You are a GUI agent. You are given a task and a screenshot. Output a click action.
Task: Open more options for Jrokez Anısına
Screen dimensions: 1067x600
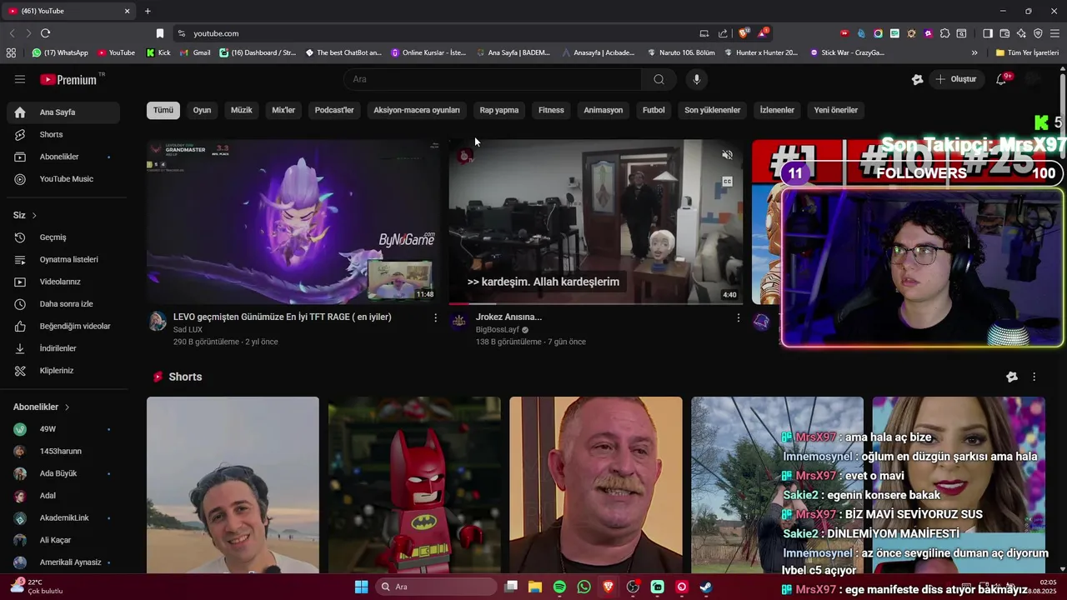[738, 317]
